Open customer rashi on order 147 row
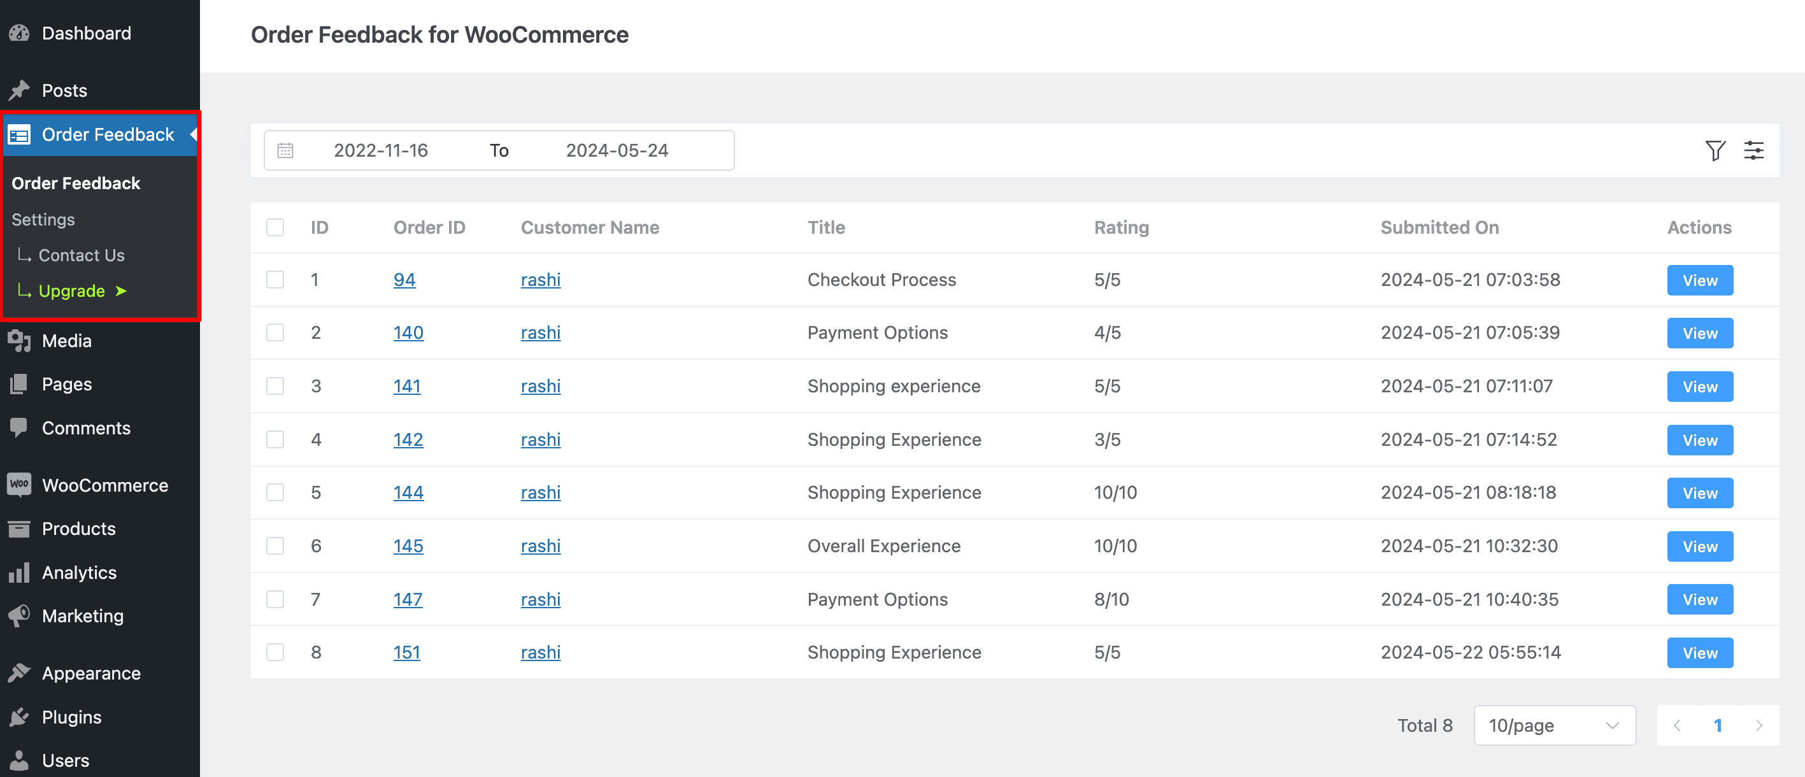 [540, 599]
